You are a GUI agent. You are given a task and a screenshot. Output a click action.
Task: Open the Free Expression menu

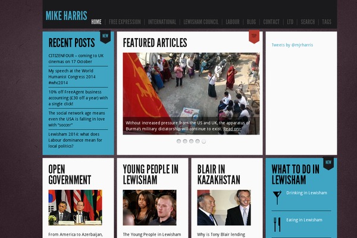[124, 22]
